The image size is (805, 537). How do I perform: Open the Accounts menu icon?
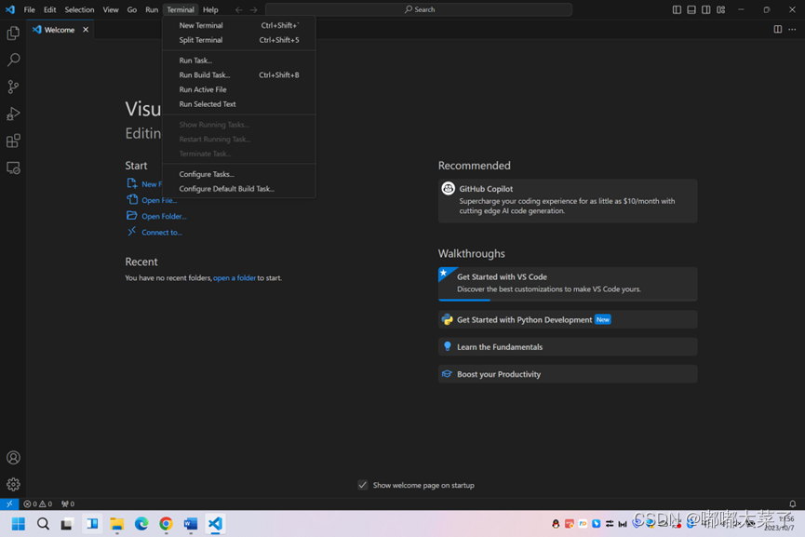(x=13, y=457)
